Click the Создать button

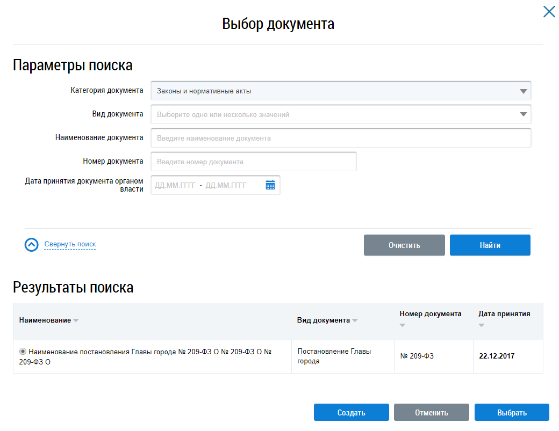point(351,413)
